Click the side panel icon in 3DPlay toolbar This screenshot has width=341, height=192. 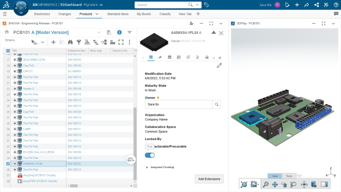coord(324,185)
